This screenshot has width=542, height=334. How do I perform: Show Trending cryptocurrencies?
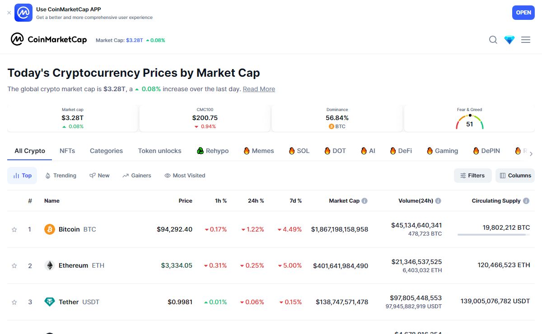point(61,176)
